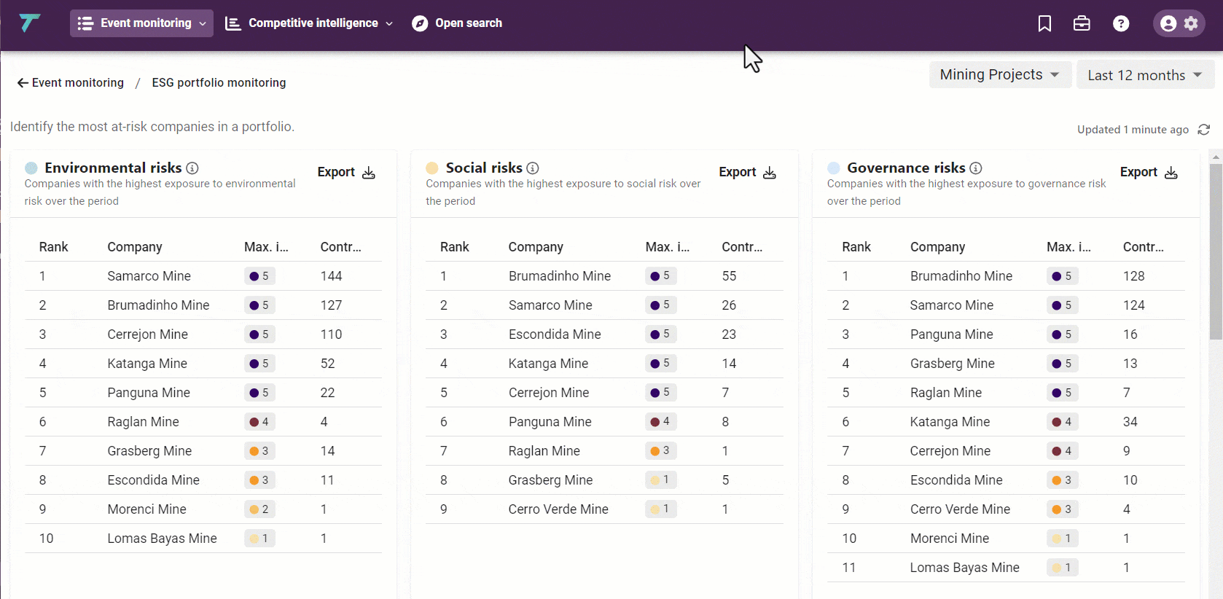
Task: Click the help question mark icon
Action: (1121, 23)
